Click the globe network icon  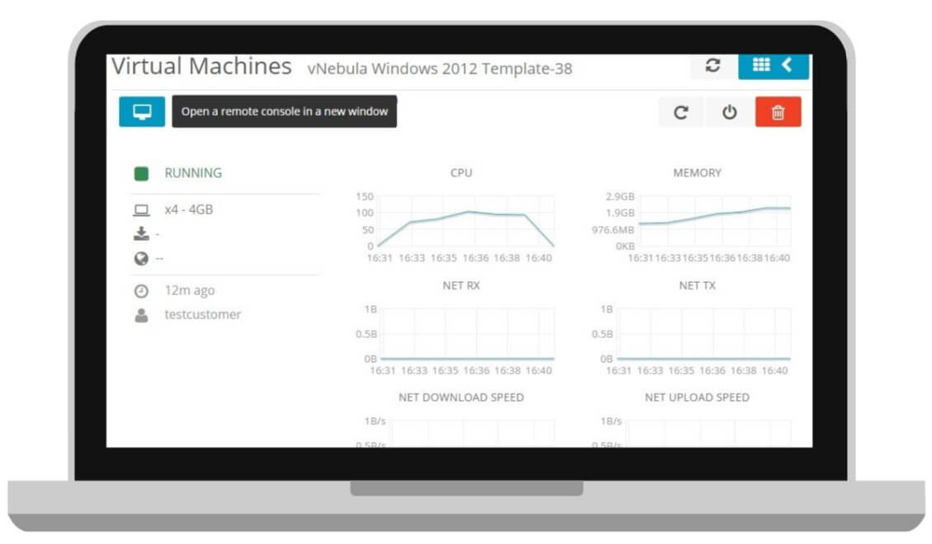(141, 259)
